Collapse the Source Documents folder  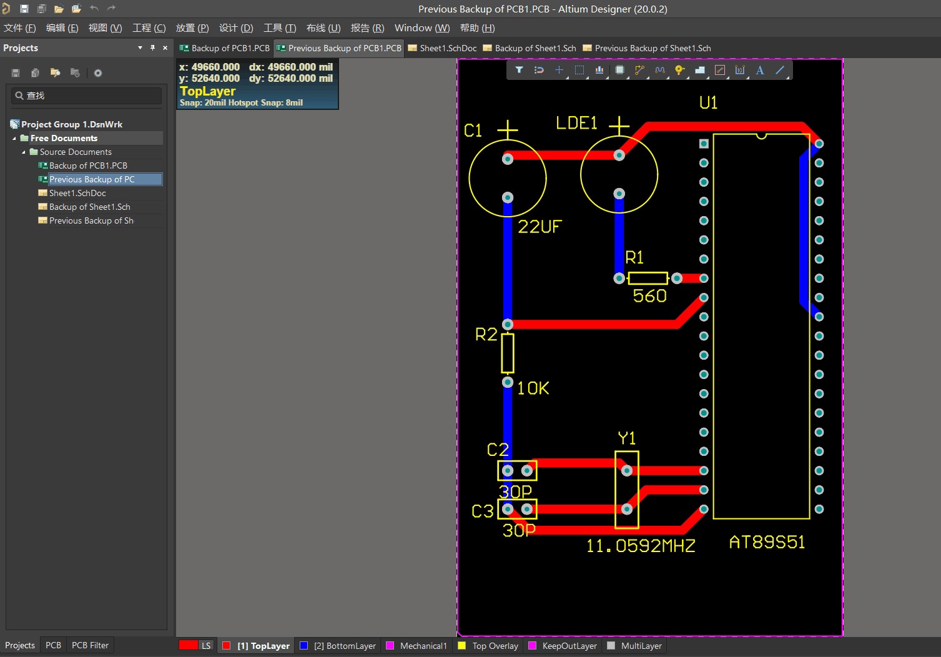pyautogui.click(x=24, y=152)
